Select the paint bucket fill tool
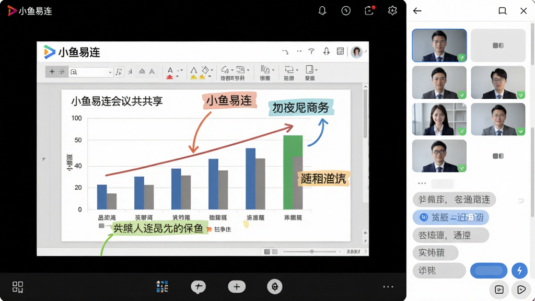535x301 pixels. pyautogui.click(x=205, y=70)
